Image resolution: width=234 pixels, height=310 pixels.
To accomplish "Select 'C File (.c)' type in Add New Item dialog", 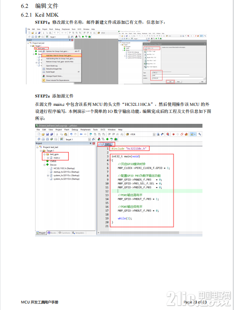I will pos(152,48).
